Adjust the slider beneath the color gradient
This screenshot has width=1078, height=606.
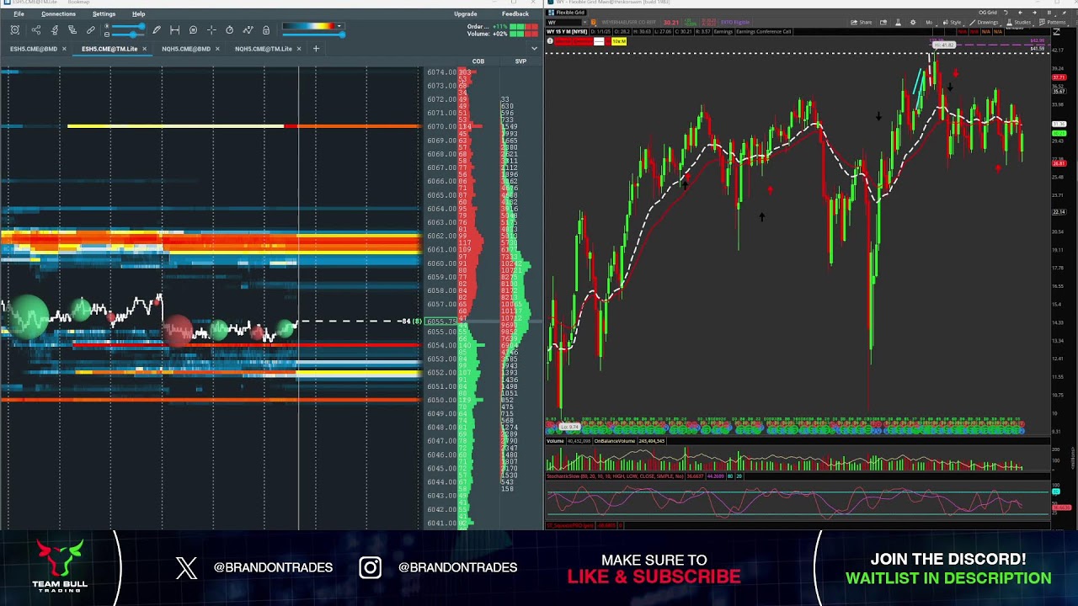(312, 35)
